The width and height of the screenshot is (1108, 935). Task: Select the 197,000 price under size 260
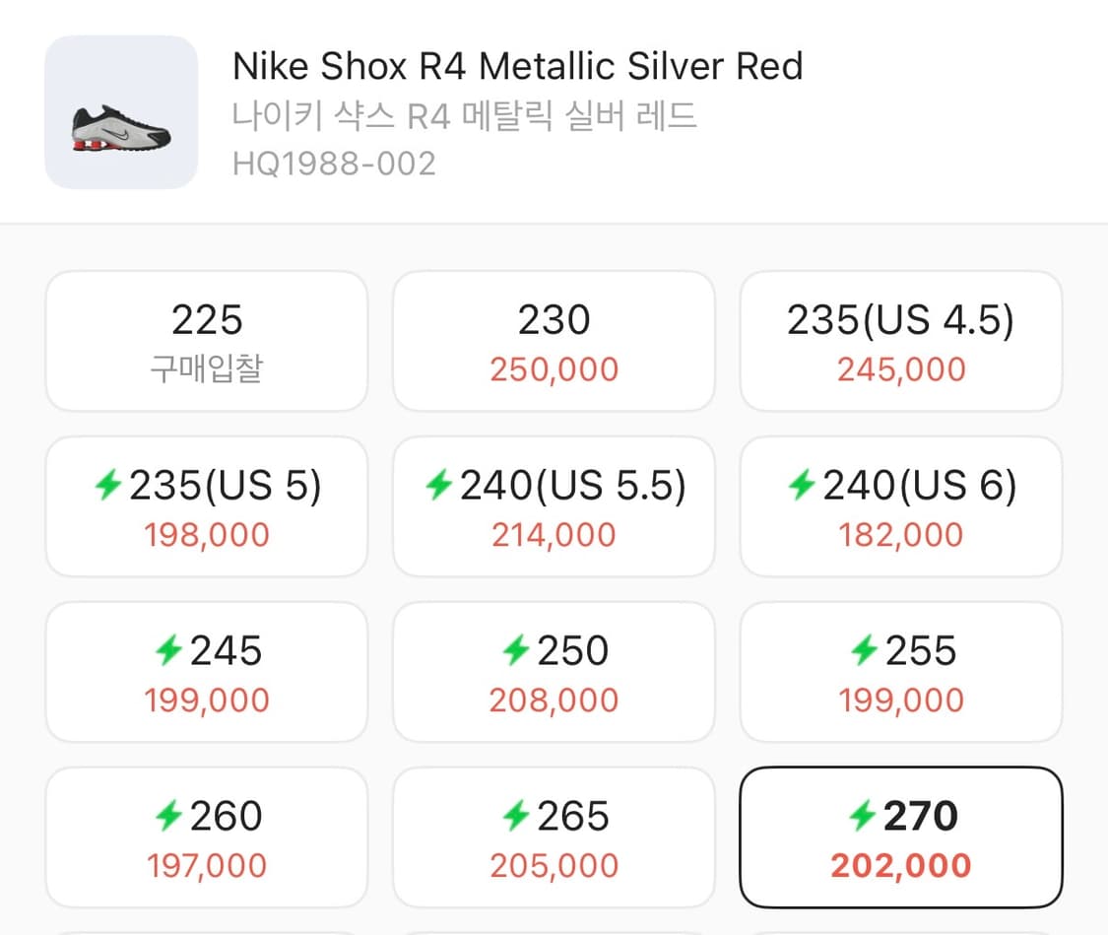(207, 866)
